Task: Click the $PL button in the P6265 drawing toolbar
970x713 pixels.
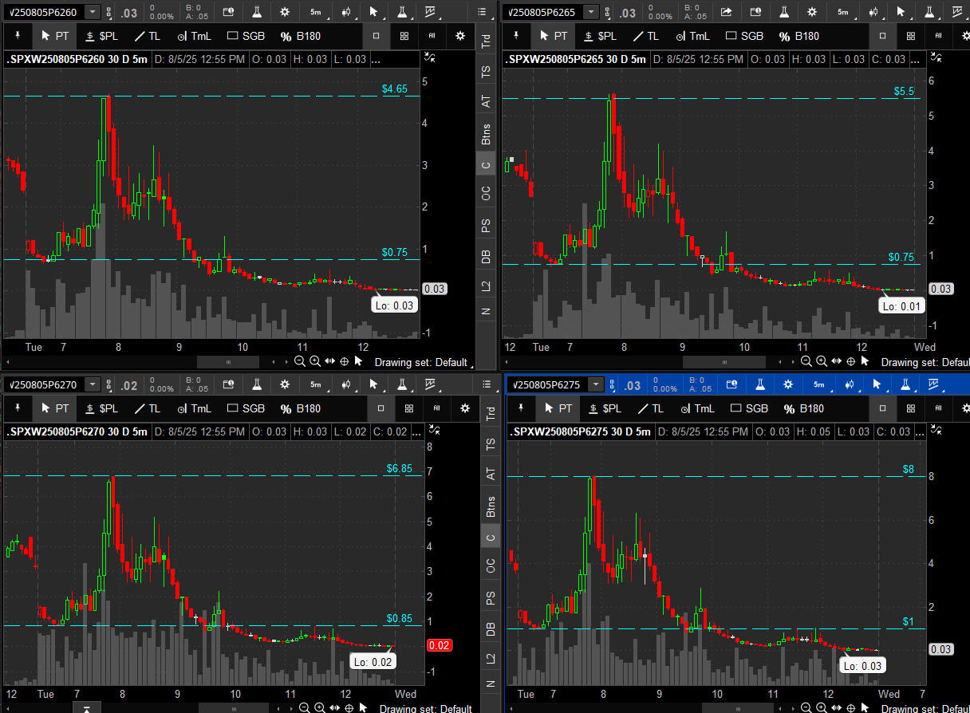Action: point(600,36)
